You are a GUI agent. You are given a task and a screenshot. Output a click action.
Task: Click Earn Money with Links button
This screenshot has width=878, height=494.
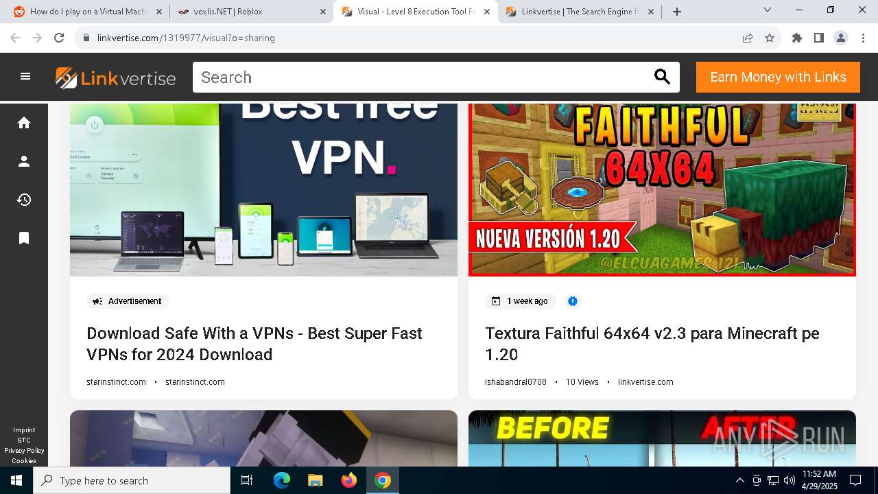778,77
